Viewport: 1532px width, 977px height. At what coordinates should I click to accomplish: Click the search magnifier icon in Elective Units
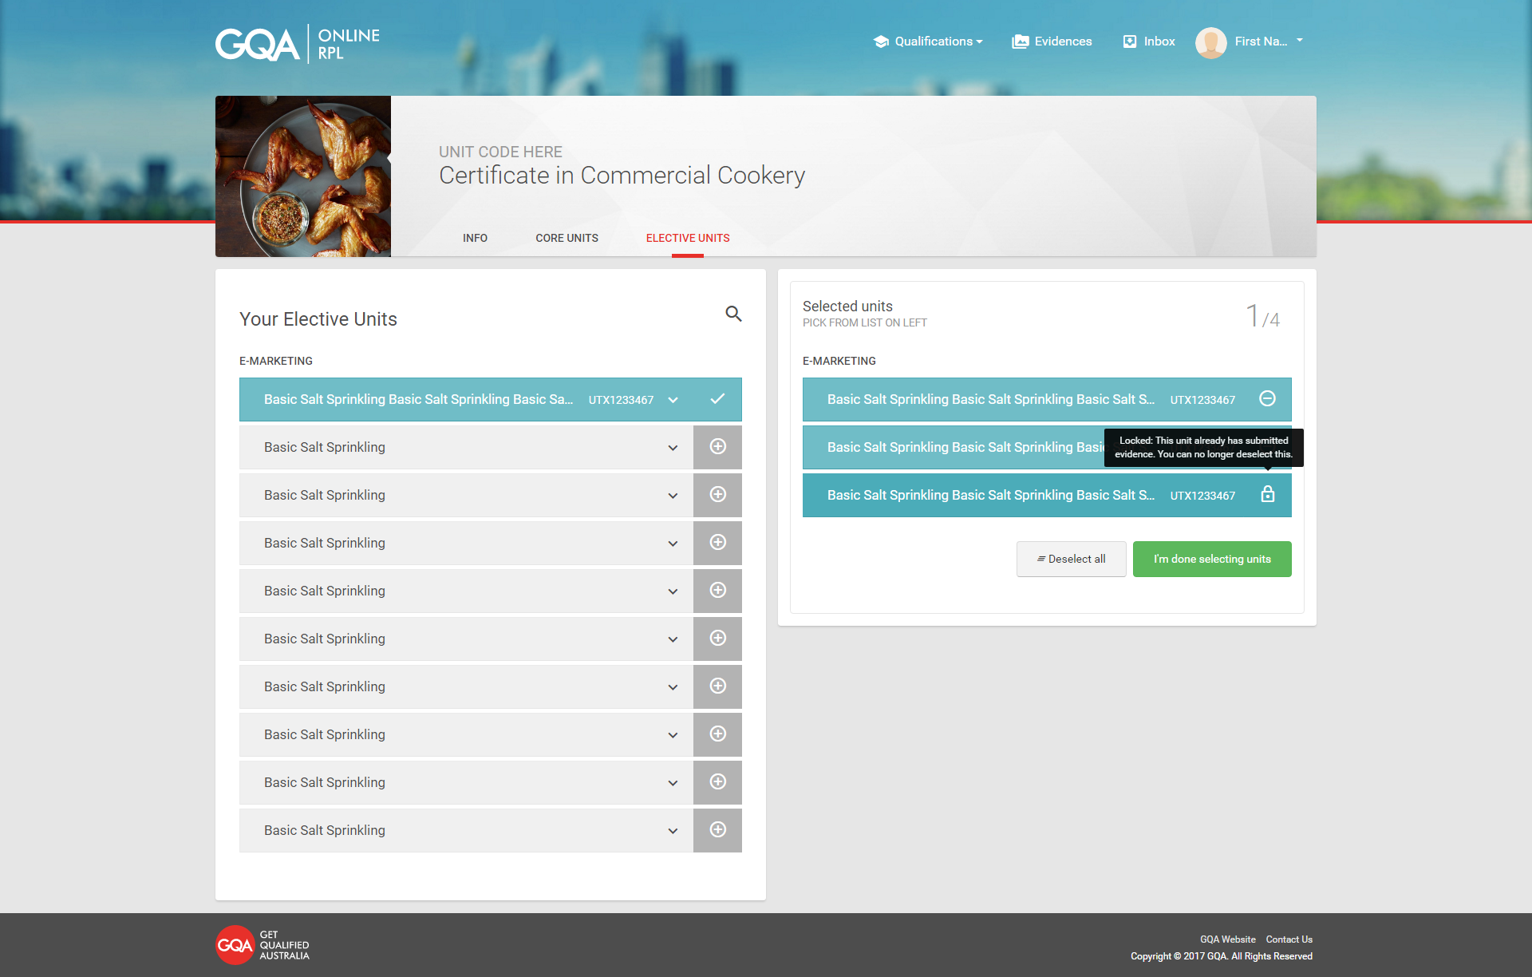(x=733, y=314)
